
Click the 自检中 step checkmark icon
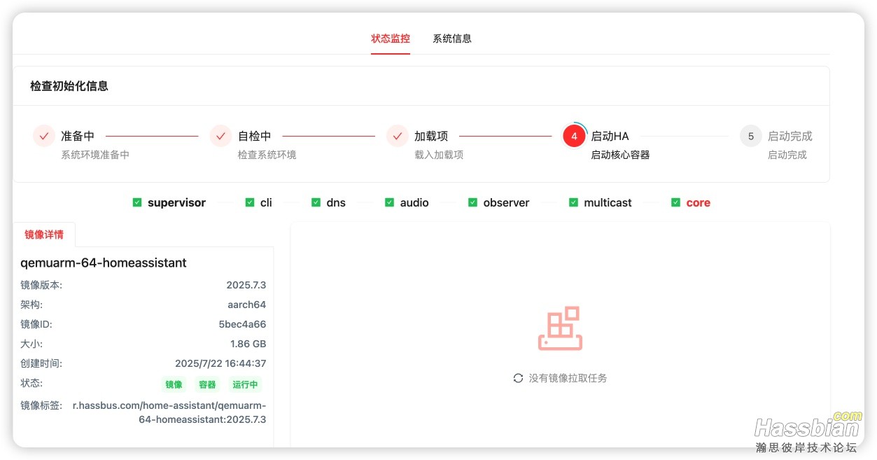220,136
